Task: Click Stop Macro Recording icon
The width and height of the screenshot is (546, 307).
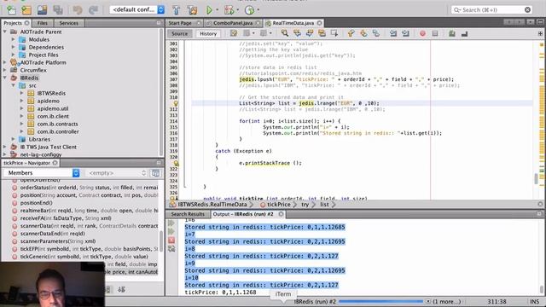Action: pos(435,33)
